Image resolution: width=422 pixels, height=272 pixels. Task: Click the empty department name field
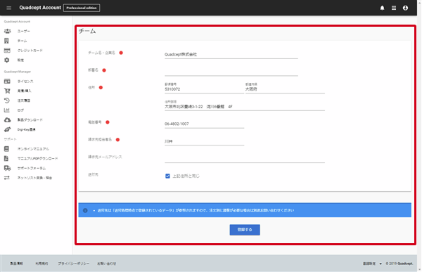[x=231, y=72]
